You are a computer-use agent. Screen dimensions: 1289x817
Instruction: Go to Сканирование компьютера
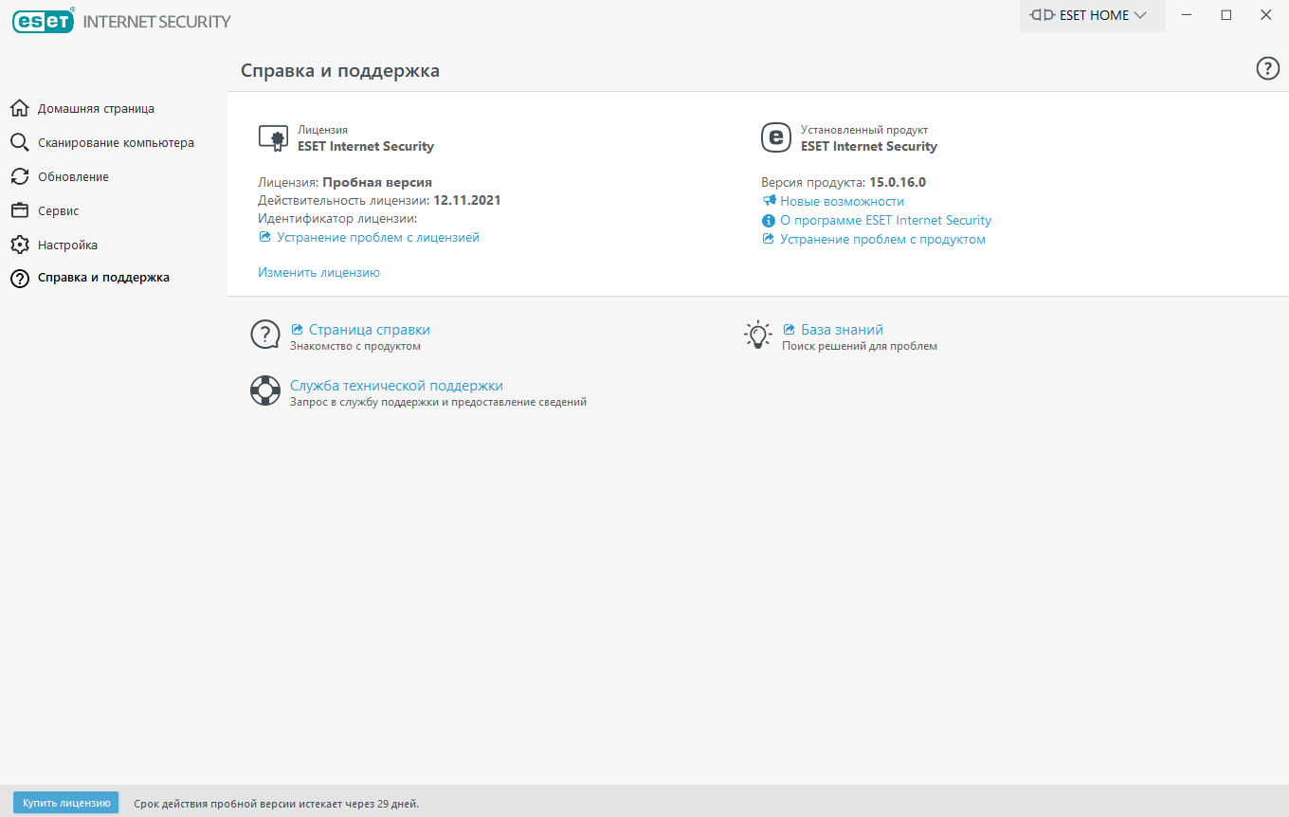point(116,142)
